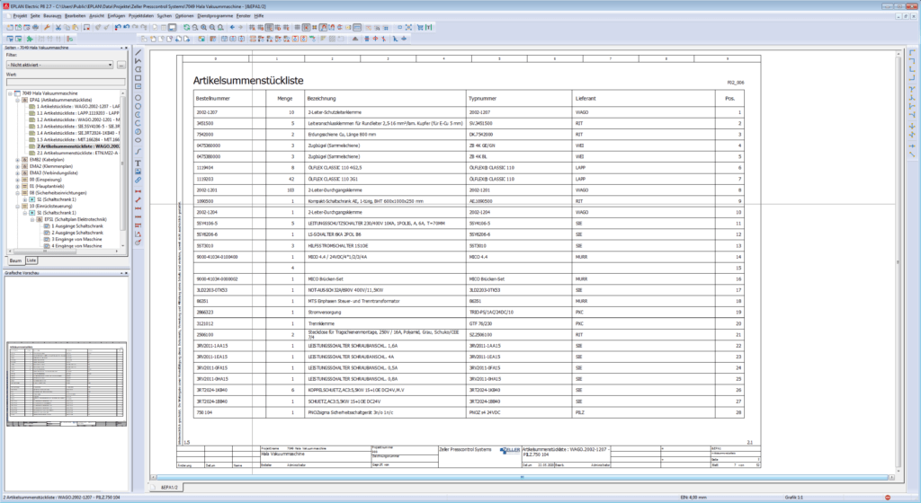Open the Bearbeiten menu

click(75, 16)
